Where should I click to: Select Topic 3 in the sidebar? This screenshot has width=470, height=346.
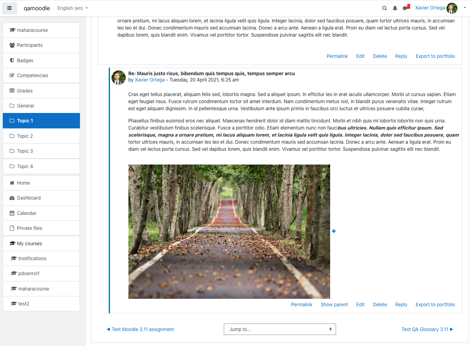41,151
